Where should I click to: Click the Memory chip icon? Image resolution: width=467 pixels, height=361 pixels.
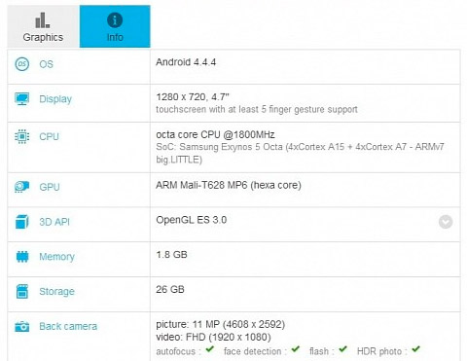[x=22, y=257]
